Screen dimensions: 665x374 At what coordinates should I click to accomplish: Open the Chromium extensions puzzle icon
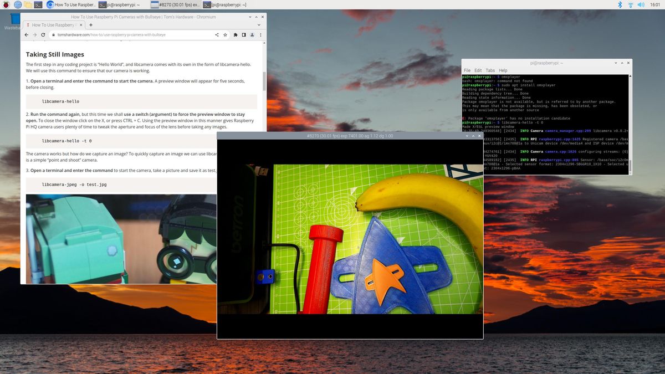[x=236, y=34]
